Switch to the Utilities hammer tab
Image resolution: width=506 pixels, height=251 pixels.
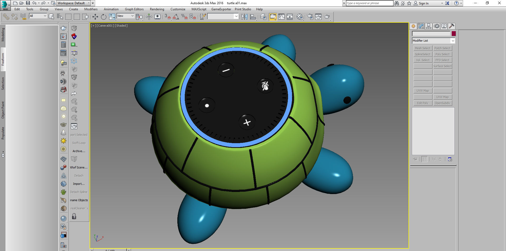pyautogui.click(x=452, y=26)
